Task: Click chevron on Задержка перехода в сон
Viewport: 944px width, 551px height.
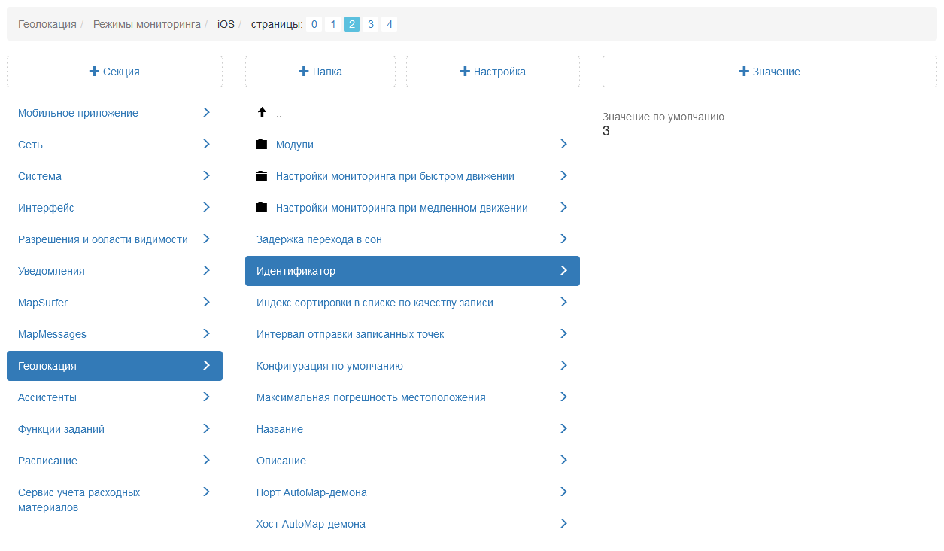Action: pos(563,239)
